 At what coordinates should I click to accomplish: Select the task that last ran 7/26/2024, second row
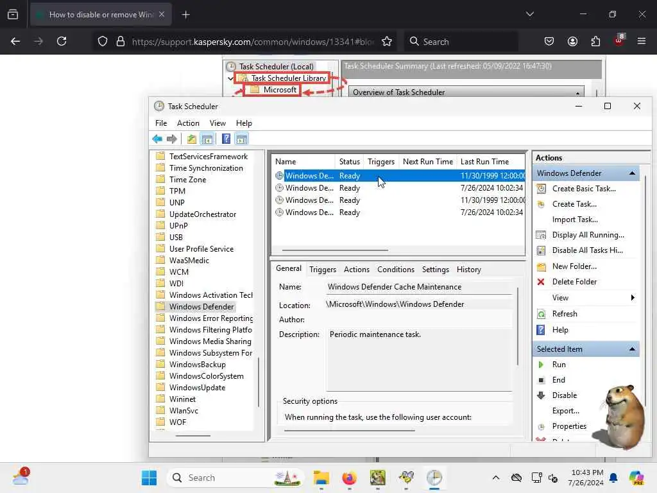[x=399, y=188]
